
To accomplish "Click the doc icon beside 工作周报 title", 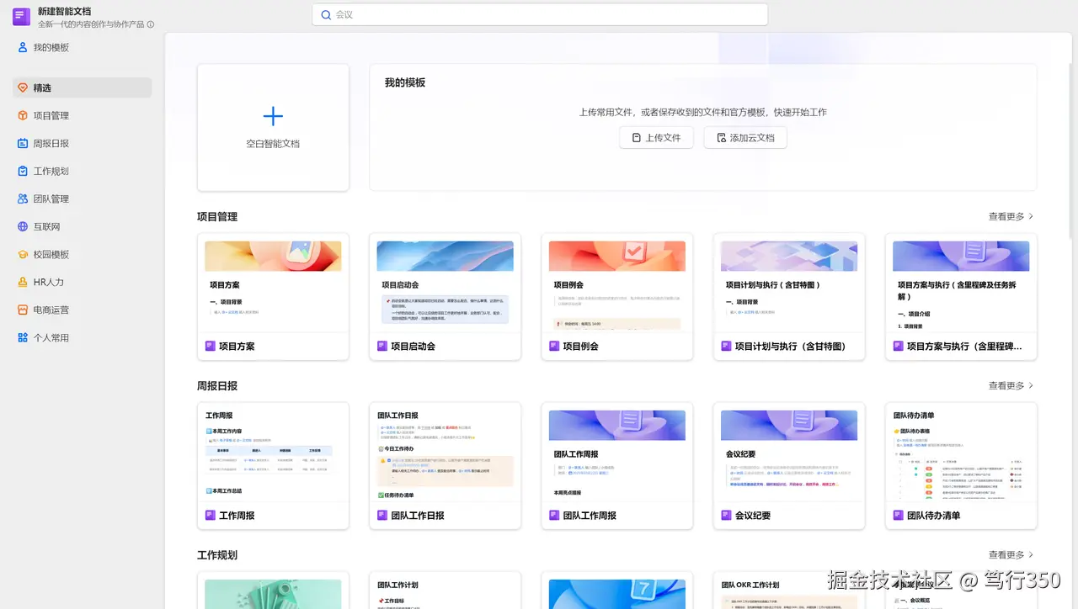I will (x=211, y=515).
